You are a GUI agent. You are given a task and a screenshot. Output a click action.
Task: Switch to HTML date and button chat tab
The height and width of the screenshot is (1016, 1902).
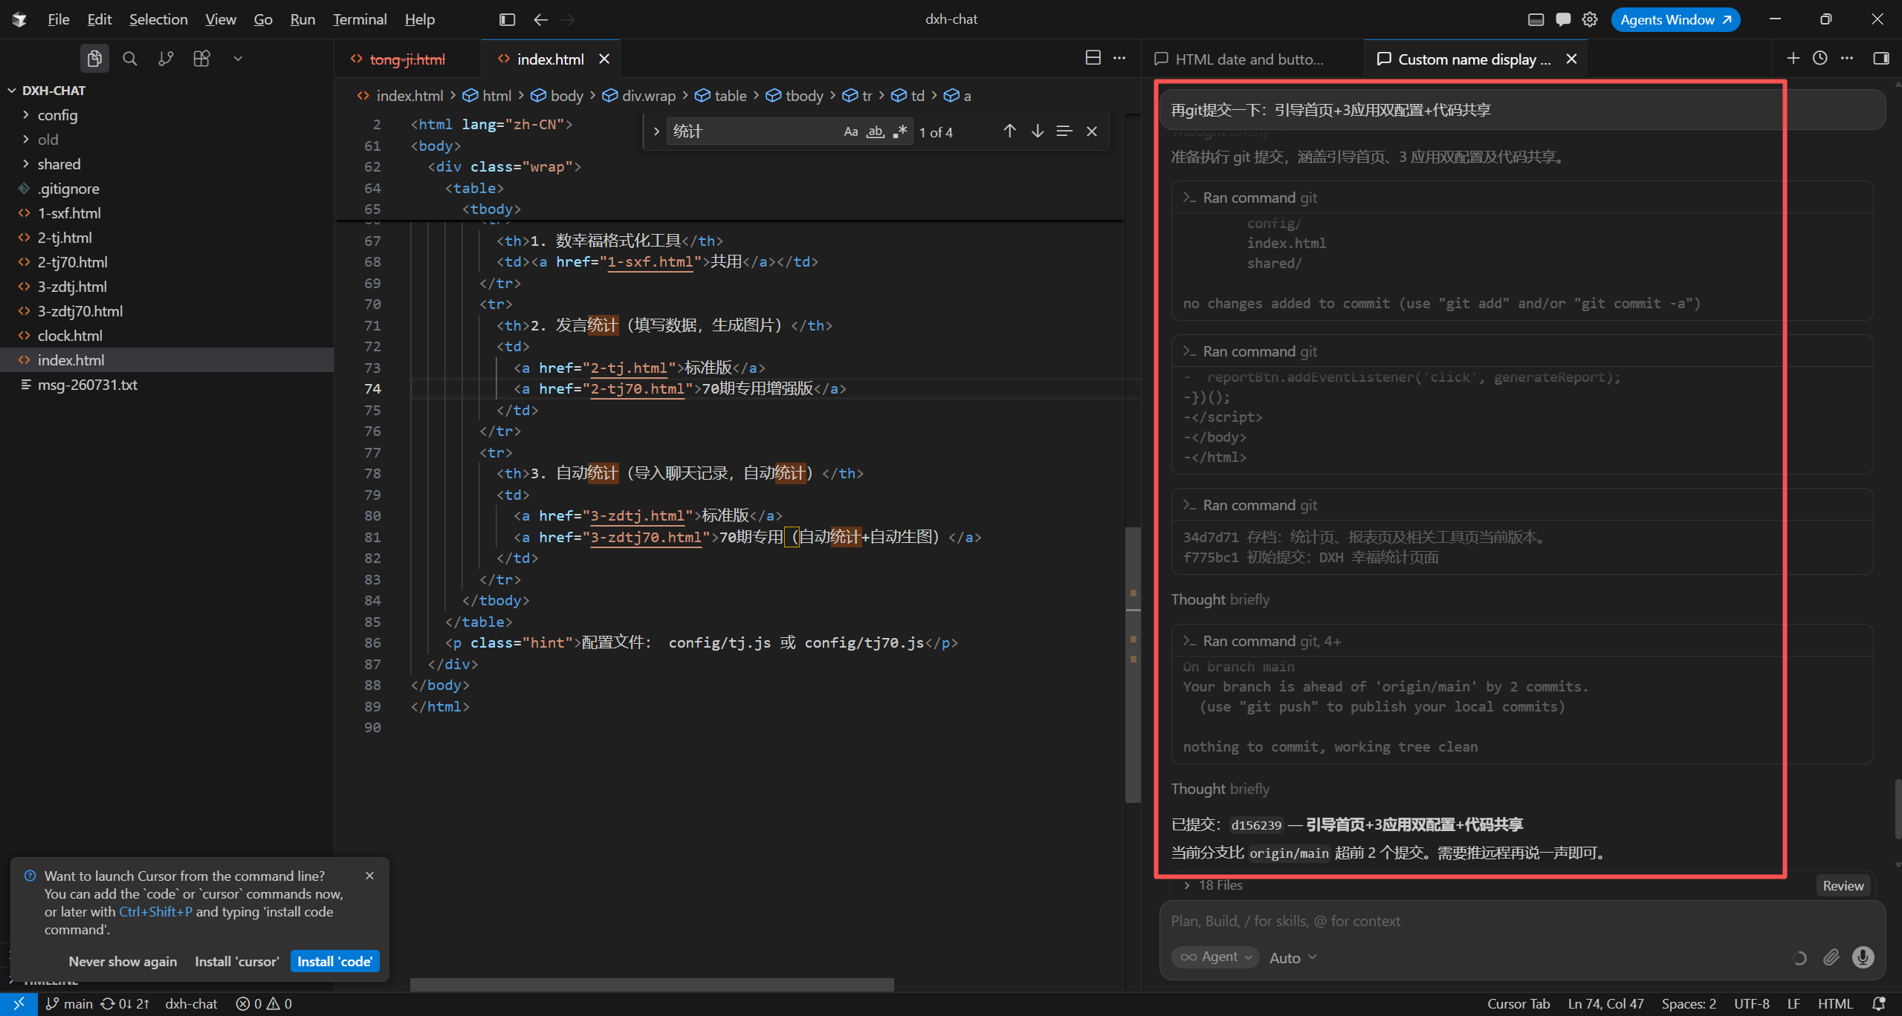pos(1250,59)
